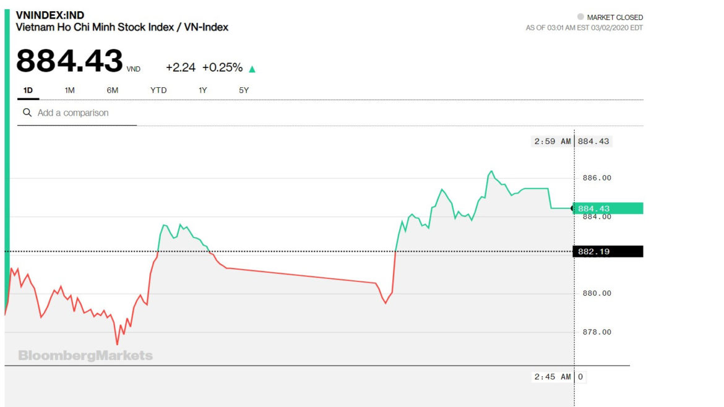The height and width of the screenshot is (407, 724).
Task: Click the black diamond marker at current price
Action: pos(572,208)
